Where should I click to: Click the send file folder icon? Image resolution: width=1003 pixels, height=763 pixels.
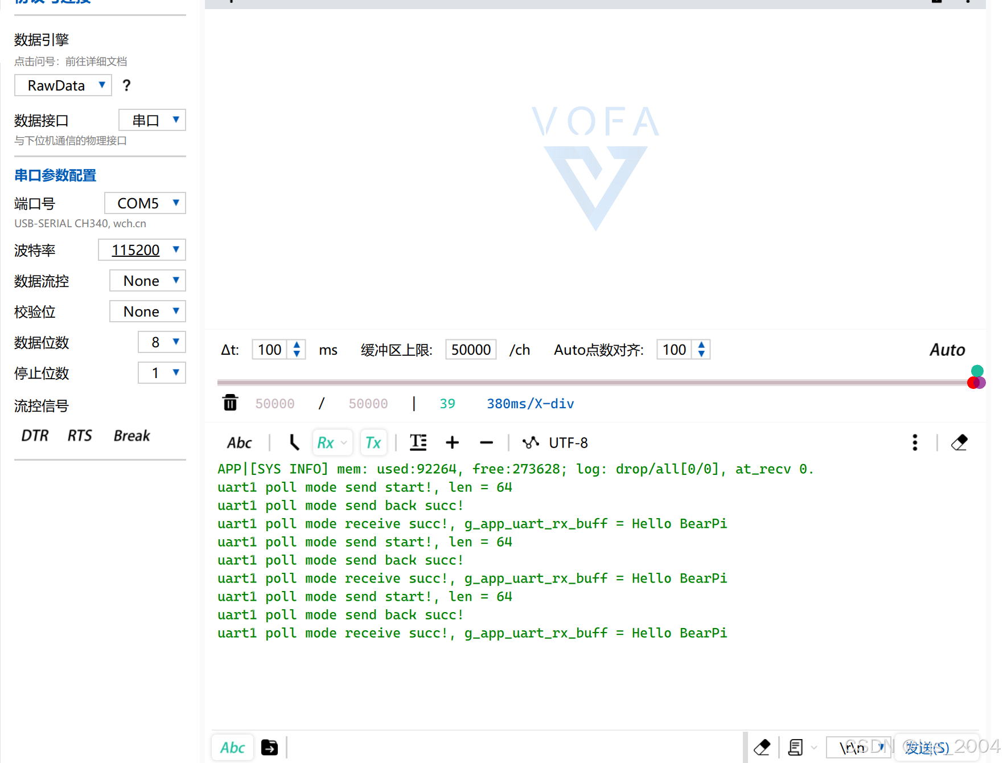(269, 747)
